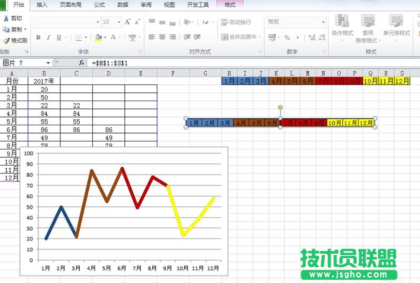Select the Format Painter (格式刷) brush

6,41
